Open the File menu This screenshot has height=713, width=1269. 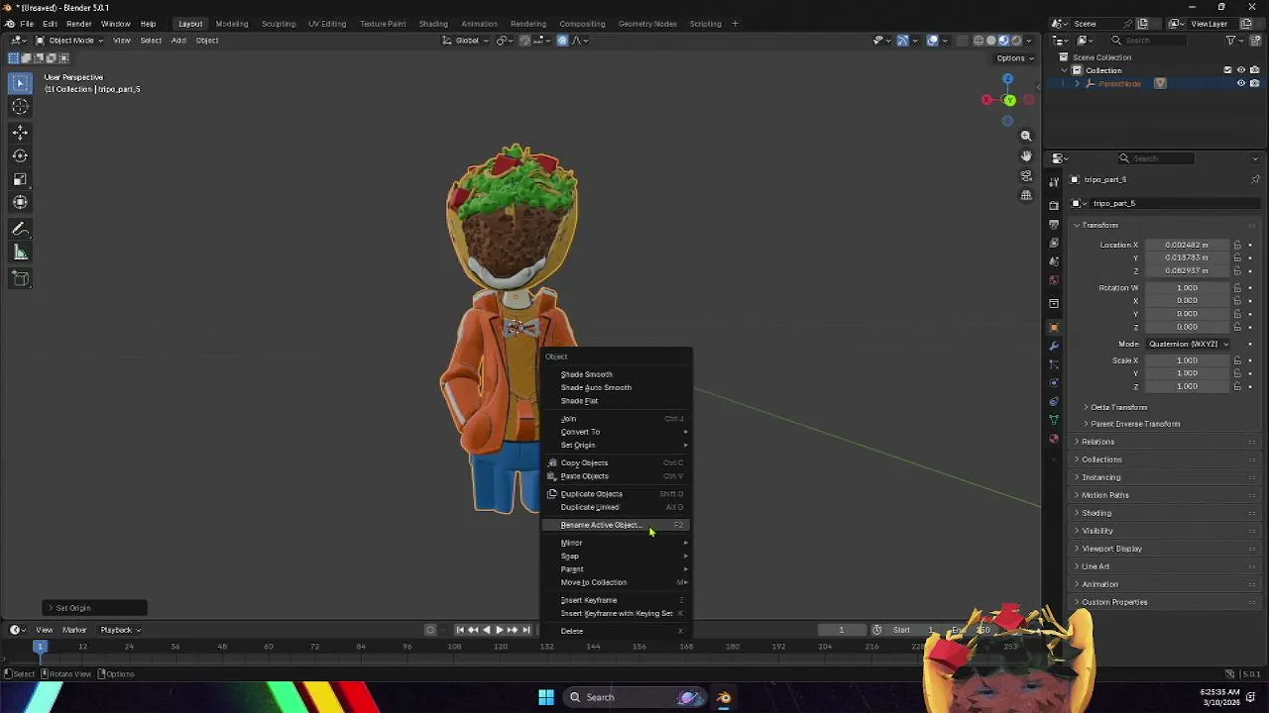pos(27,24)
